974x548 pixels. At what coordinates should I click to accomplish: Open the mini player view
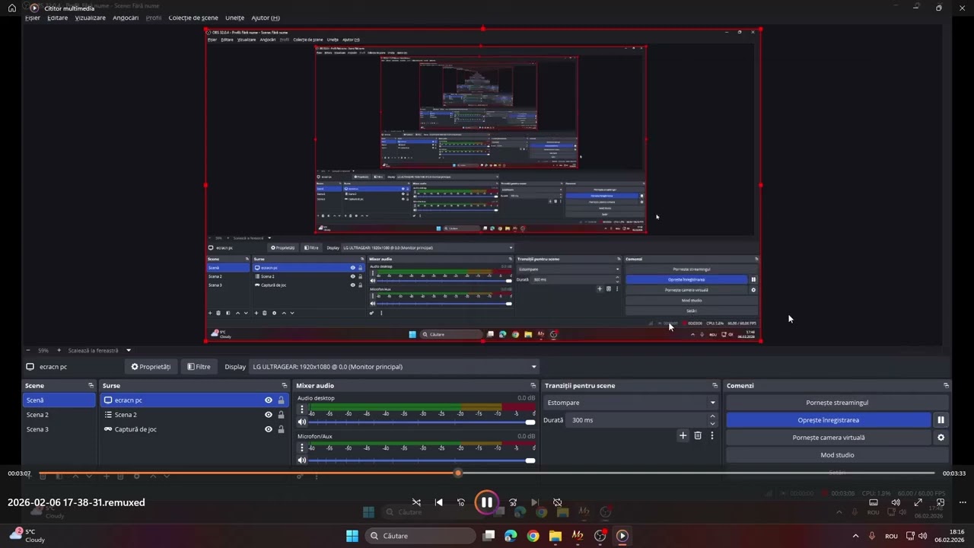click(941, 502)
